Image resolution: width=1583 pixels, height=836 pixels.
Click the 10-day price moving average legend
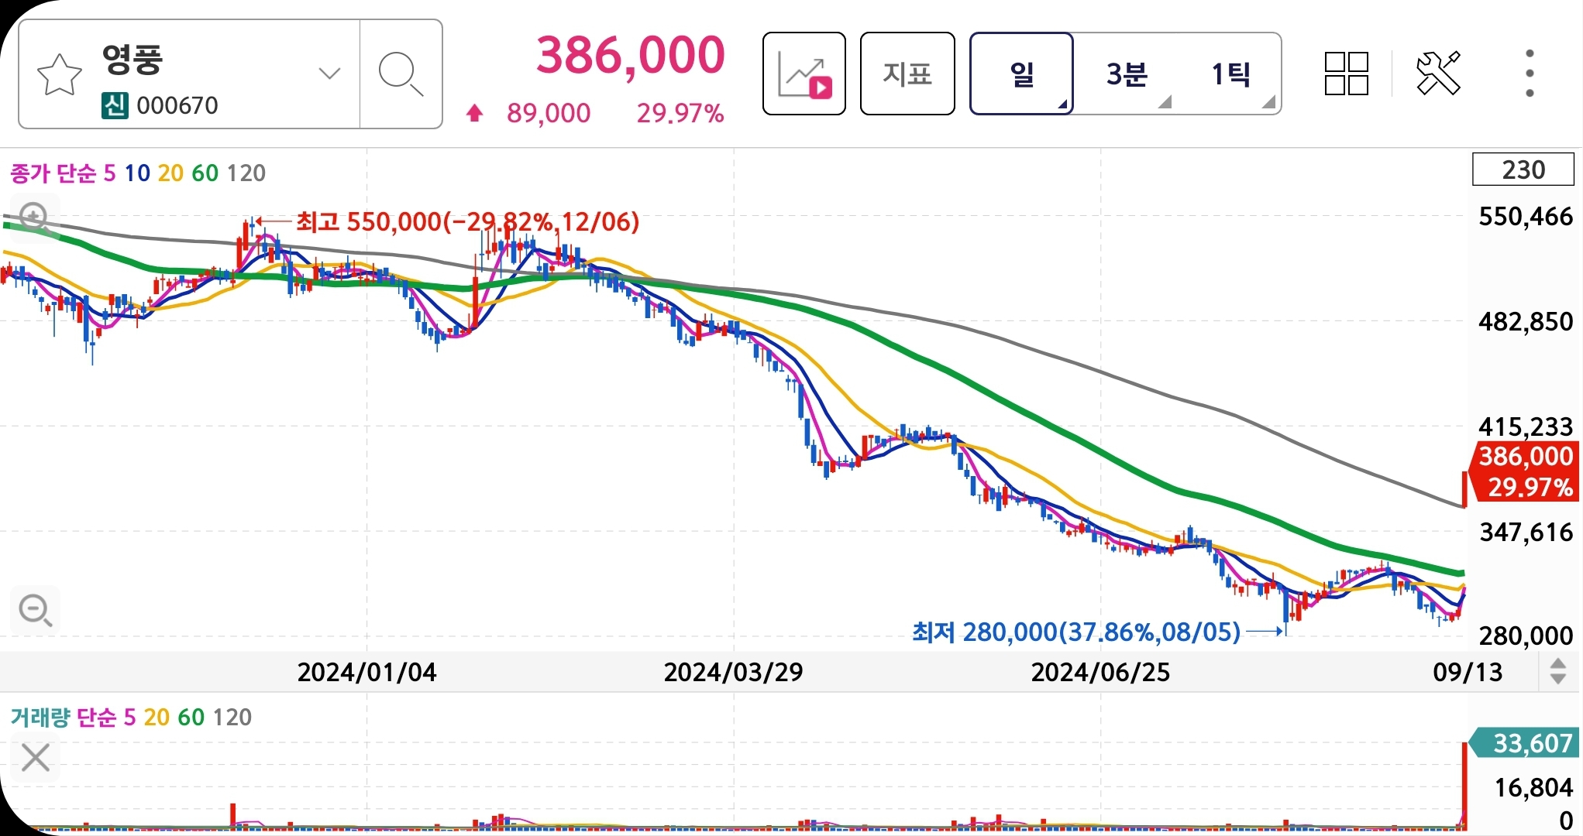[137, 173]
